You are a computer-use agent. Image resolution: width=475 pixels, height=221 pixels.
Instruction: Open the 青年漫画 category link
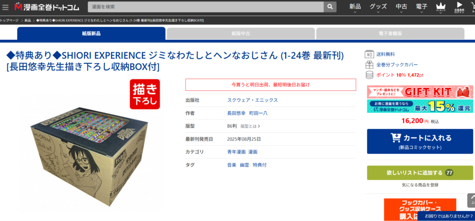(236, 152)
